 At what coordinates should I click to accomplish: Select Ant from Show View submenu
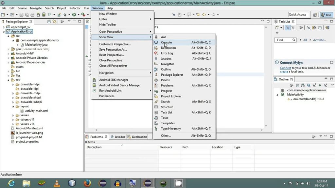[x=184, y=37]
